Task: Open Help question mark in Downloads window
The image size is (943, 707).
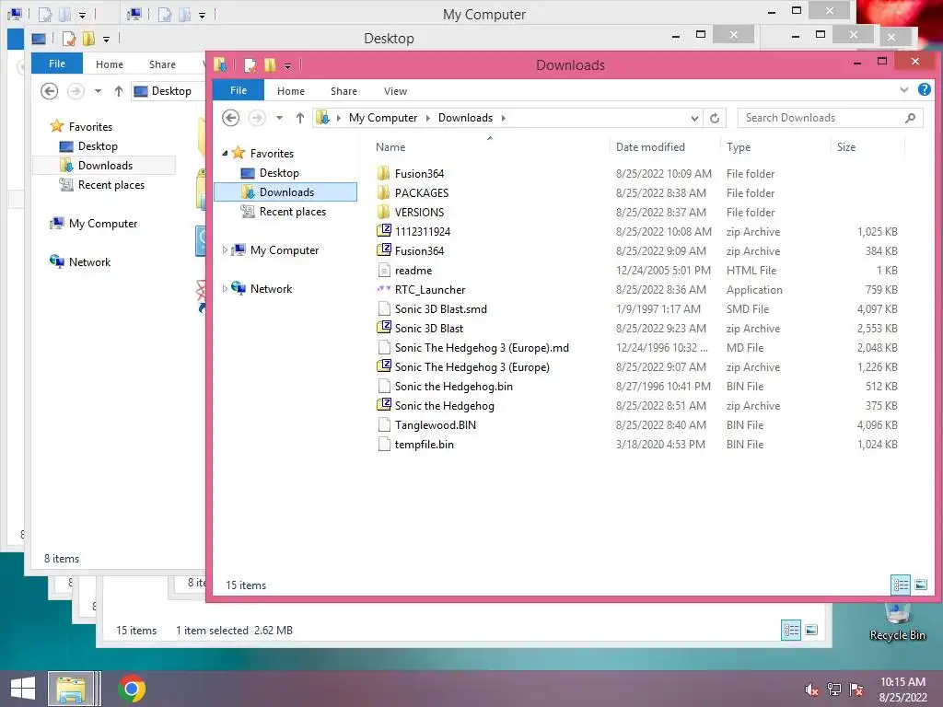Action: pos(925,89)
